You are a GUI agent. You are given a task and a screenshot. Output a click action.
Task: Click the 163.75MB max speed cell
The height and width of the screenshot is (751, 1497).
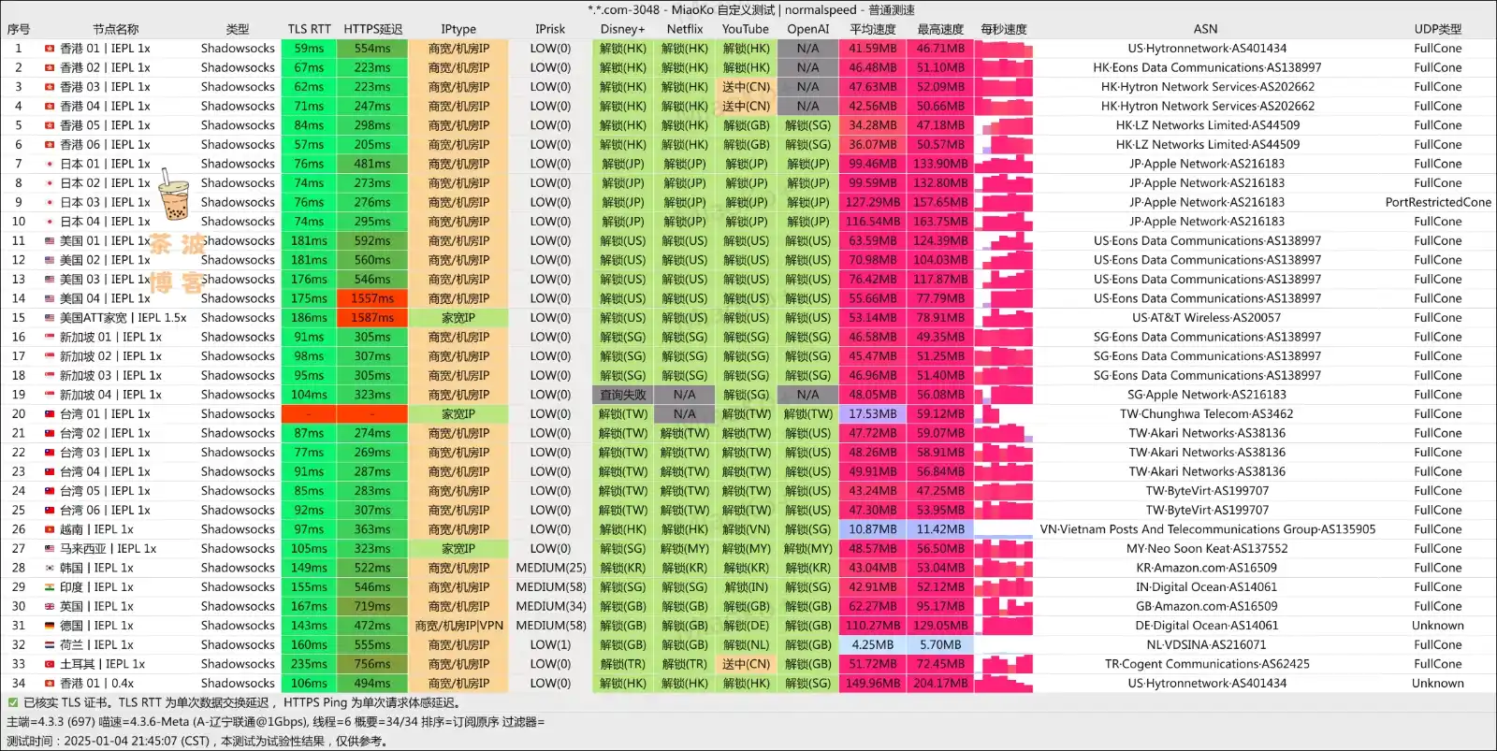coord(940,222)
